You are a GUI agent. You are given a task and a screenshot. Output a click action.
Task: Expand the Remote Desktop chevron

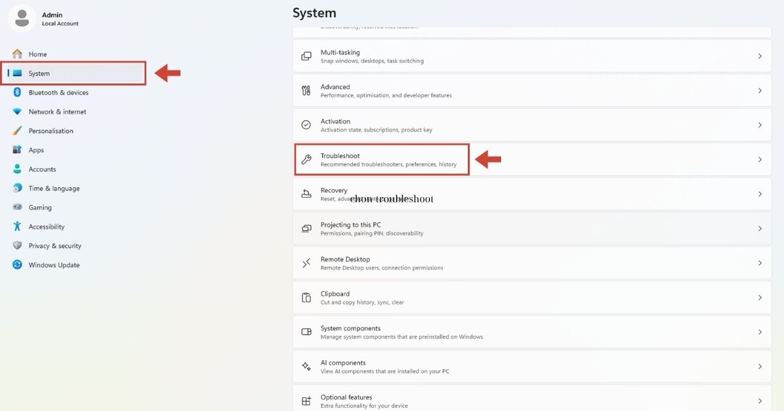760,263
